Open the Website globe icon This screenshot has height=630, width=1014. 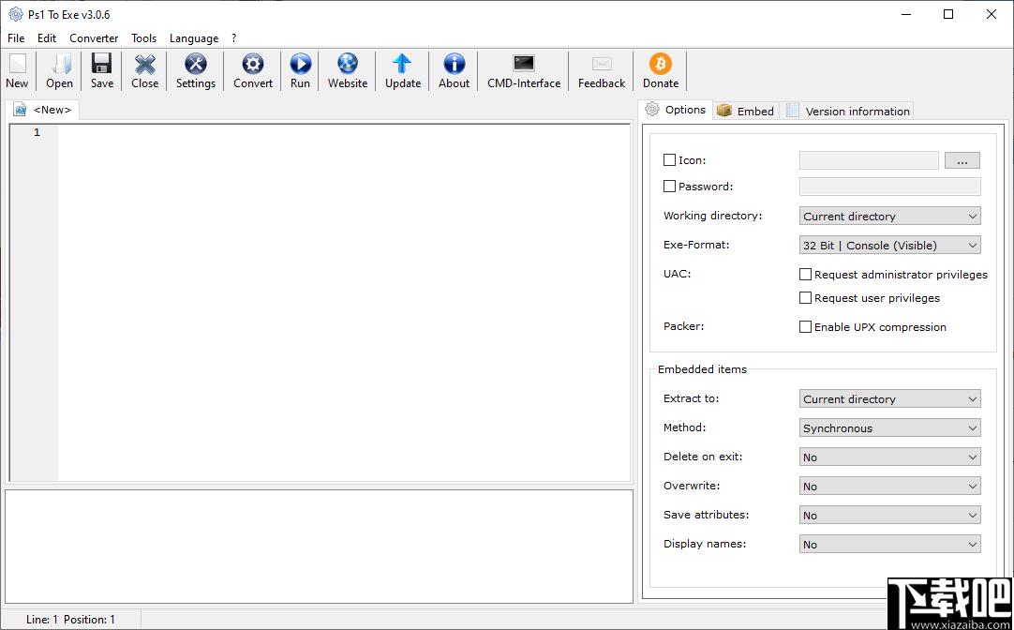[348, 64]
